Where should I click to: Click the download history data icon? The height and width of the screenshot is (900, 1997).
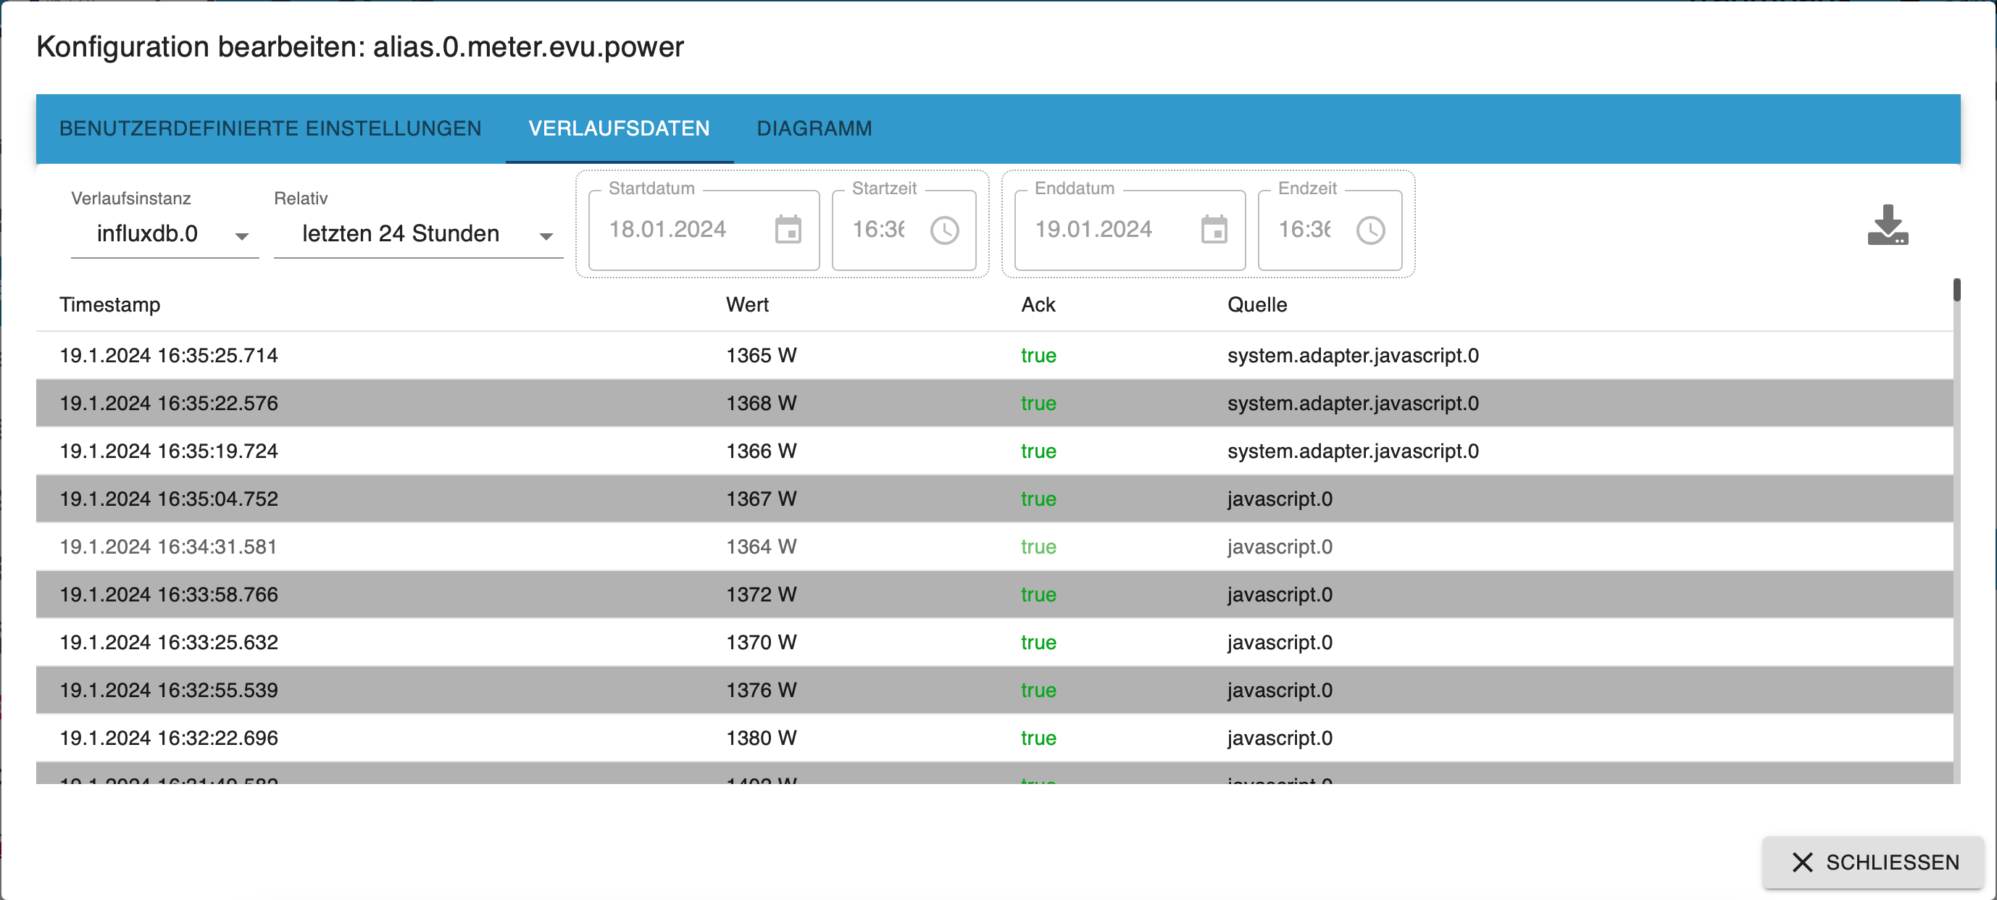[x=1887, y=225]
